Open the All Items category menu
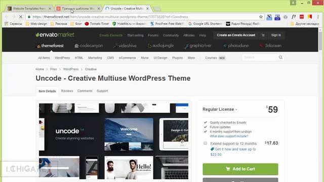 tap(44, 58)
